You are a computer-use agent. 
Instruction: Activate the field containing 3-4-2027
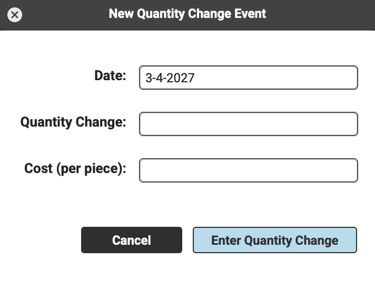coord(248,78)
